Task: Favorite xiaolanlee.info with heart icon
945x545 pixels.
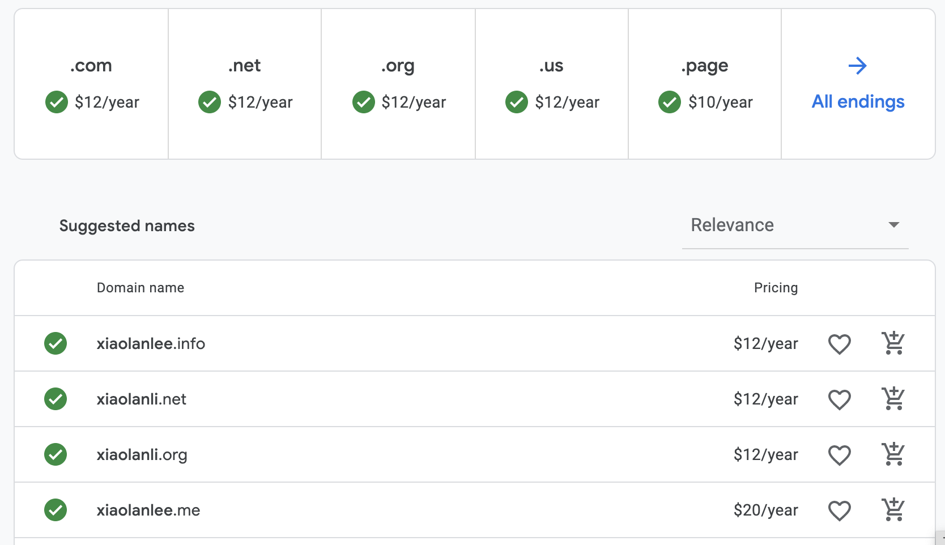Action: pyautogui.click(x=839, y=344)
